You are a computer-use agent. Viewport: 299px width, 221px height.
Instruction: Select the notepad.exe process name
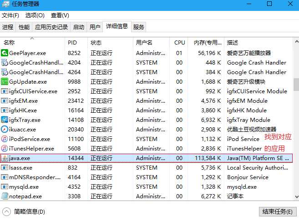25,196
